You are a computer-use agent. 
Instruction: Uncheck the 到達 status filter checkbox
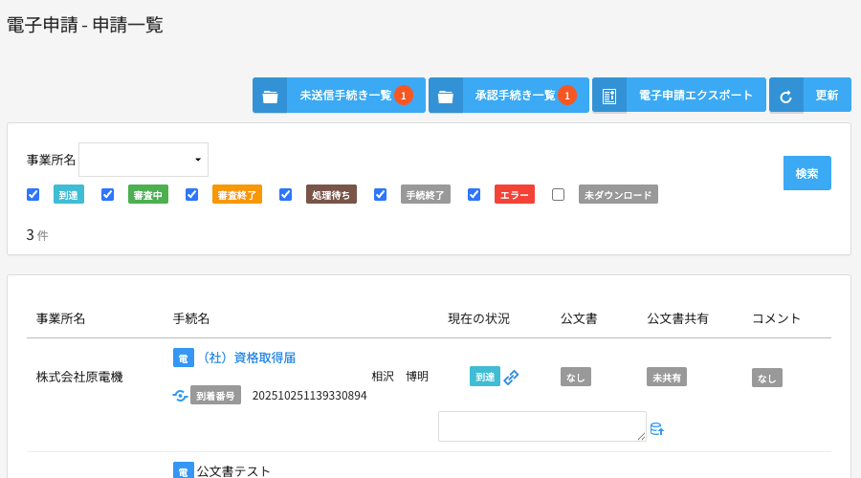[33, 194]
